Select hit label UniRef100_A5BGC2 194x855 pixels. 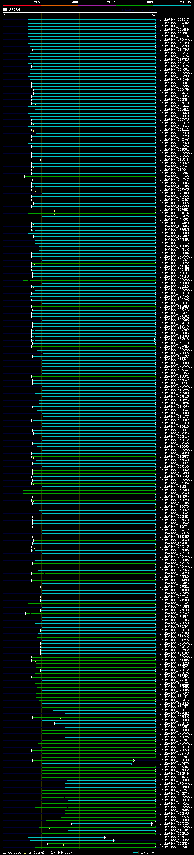coord(174,840)
